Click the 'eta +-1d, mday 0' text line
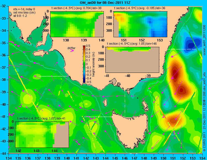 pyautogui.click(x=24, y=9)
